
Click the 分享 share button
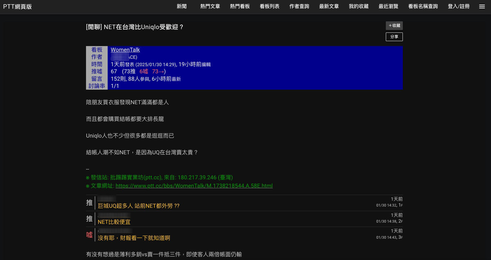point(394,37)
